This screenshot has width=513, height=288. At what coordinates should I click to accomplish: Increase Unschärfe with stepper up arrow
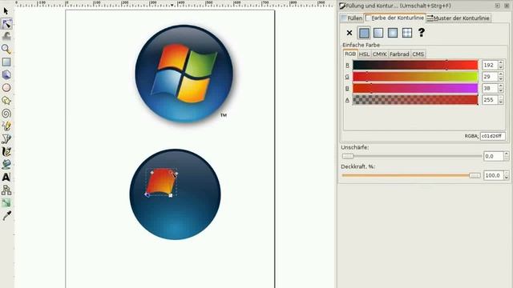pos(506,154)
